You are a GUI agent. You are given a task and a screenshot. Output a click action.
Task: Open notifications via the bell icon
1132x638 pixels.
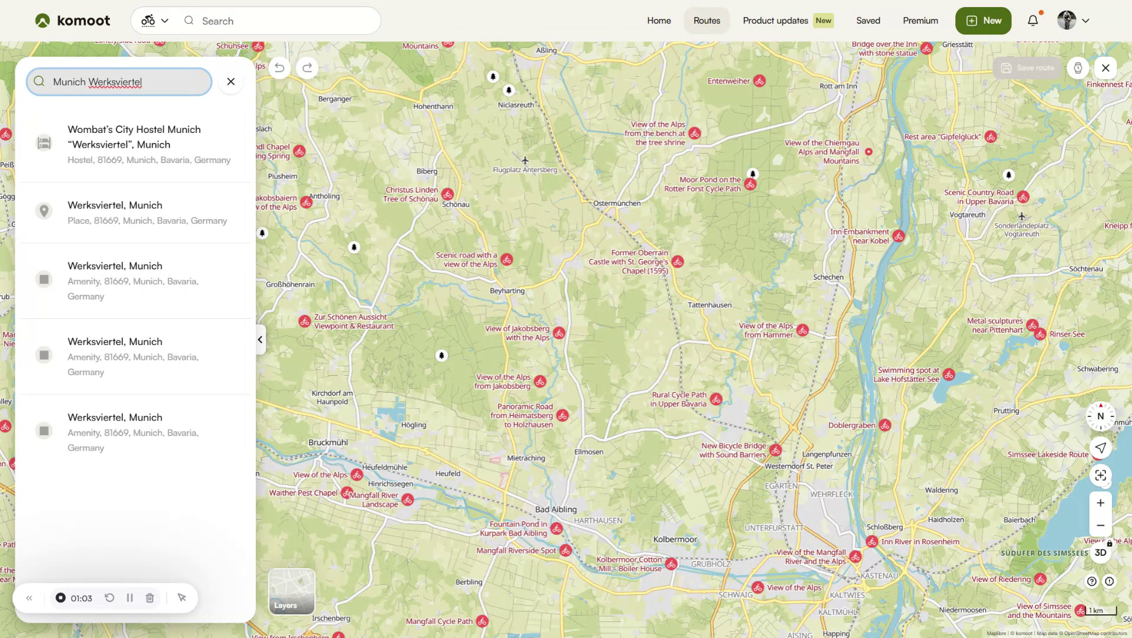pos(1032,20)
